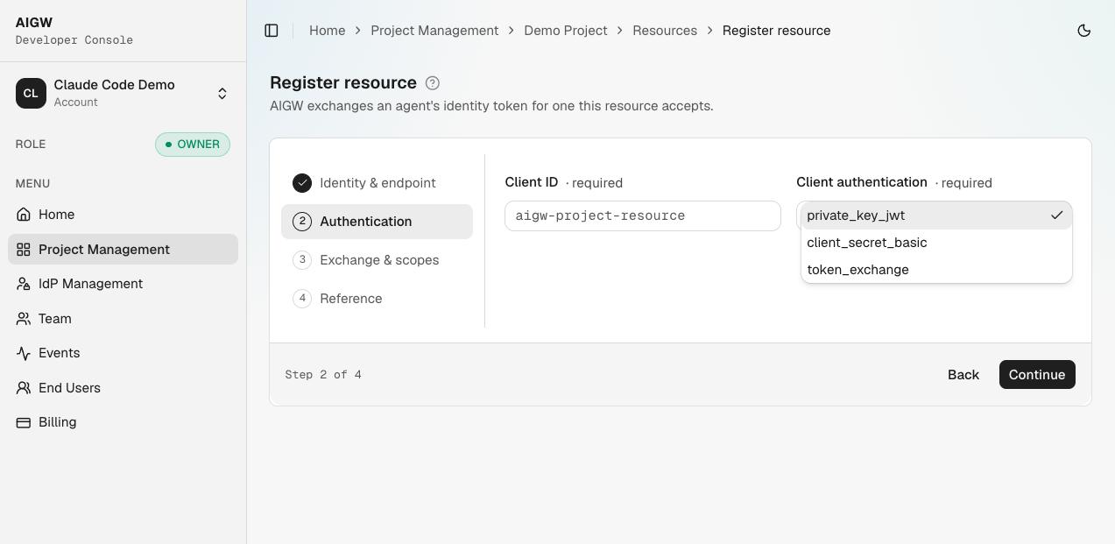Select the Authentication step
Viewport: 1115px width, 544px height.
377,222
